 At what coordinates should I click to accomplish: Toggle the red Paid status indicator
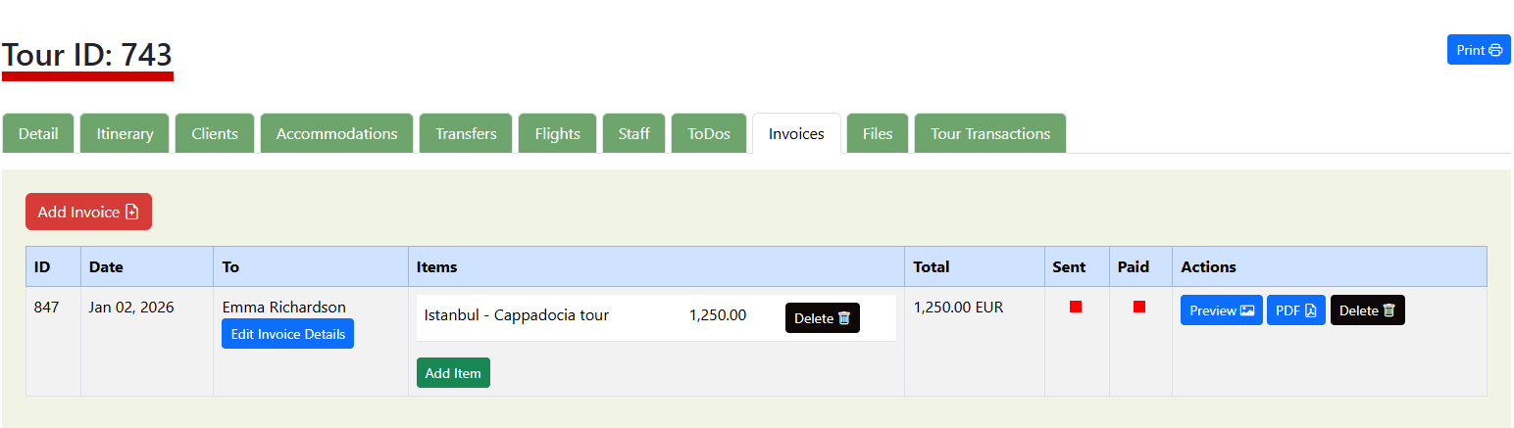click(x=1139, y=307)
